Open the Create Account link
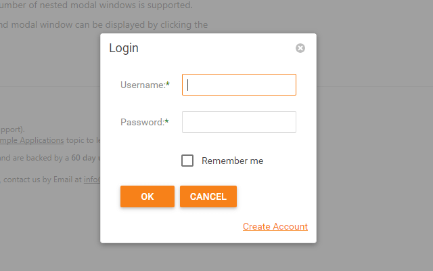The image size is (433, 271). (275, 226)
